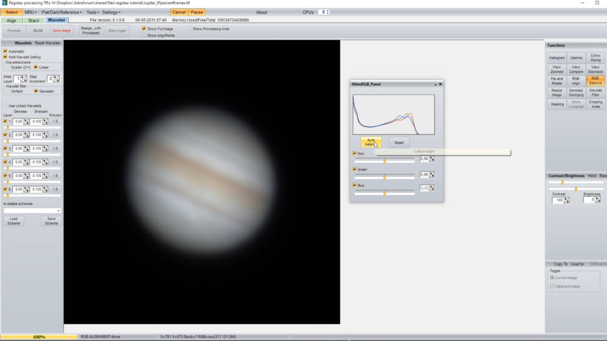
Task: Open the MRU dropdown menu
Action: click(31, 12)
